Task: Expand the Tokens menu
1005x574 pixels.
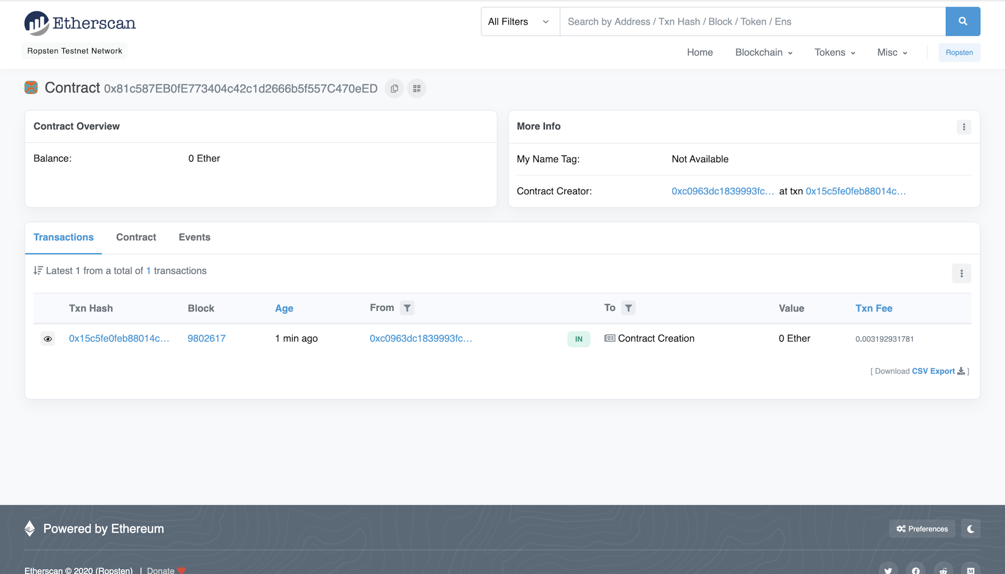Action: pos(834,52)
